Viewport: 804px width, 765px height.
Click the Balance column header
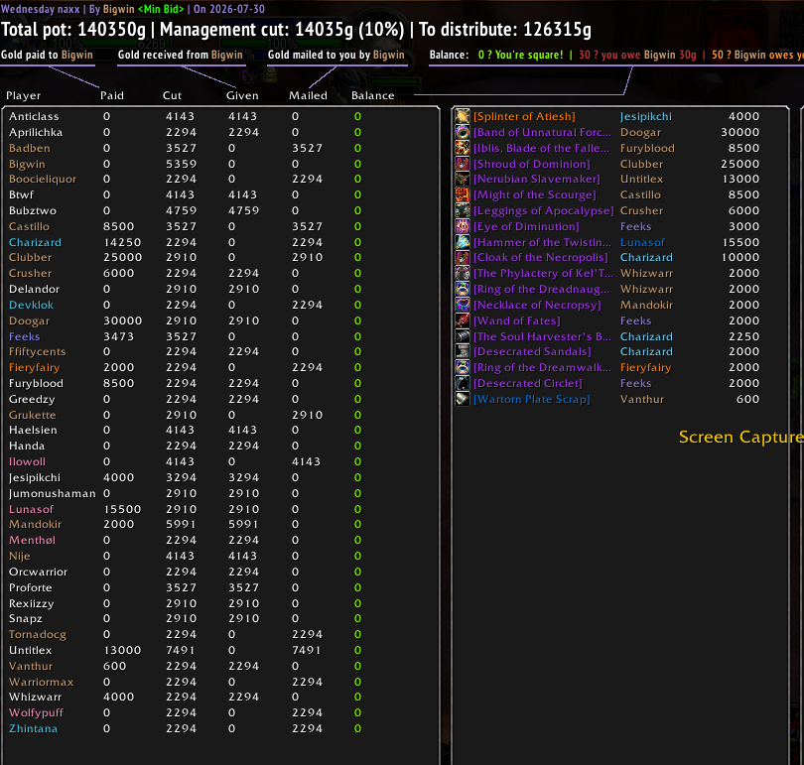point(373,96)
